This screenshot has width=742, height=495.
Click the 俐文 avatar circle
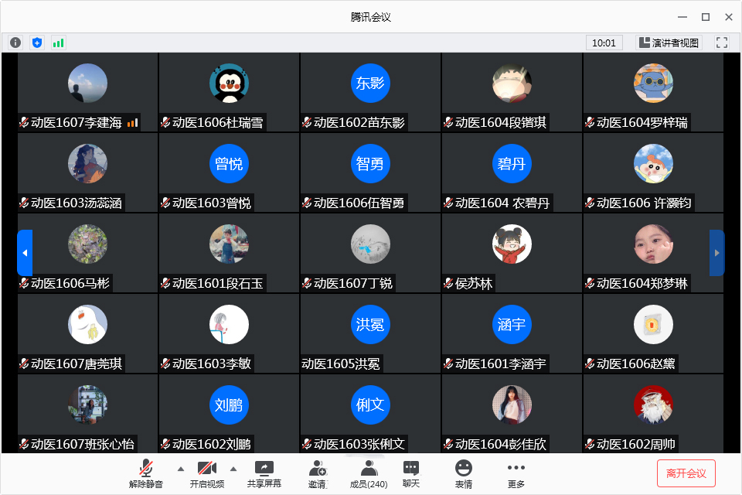tap(370, 405)
